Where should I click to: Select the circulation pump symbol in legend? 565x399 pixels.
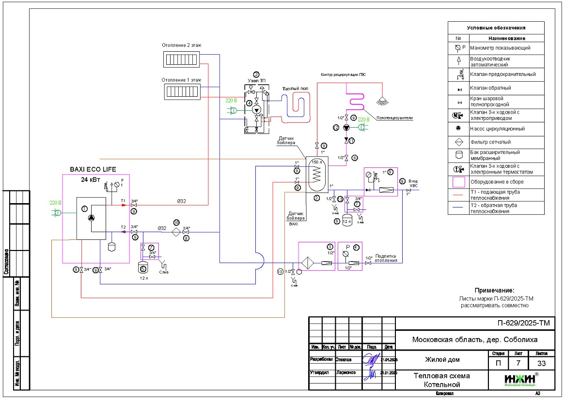coord(458,129)
